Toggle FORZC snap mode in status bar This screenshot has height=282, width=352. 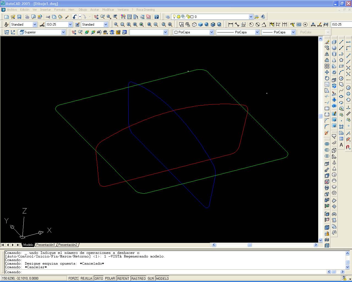(x=73, y=278)
